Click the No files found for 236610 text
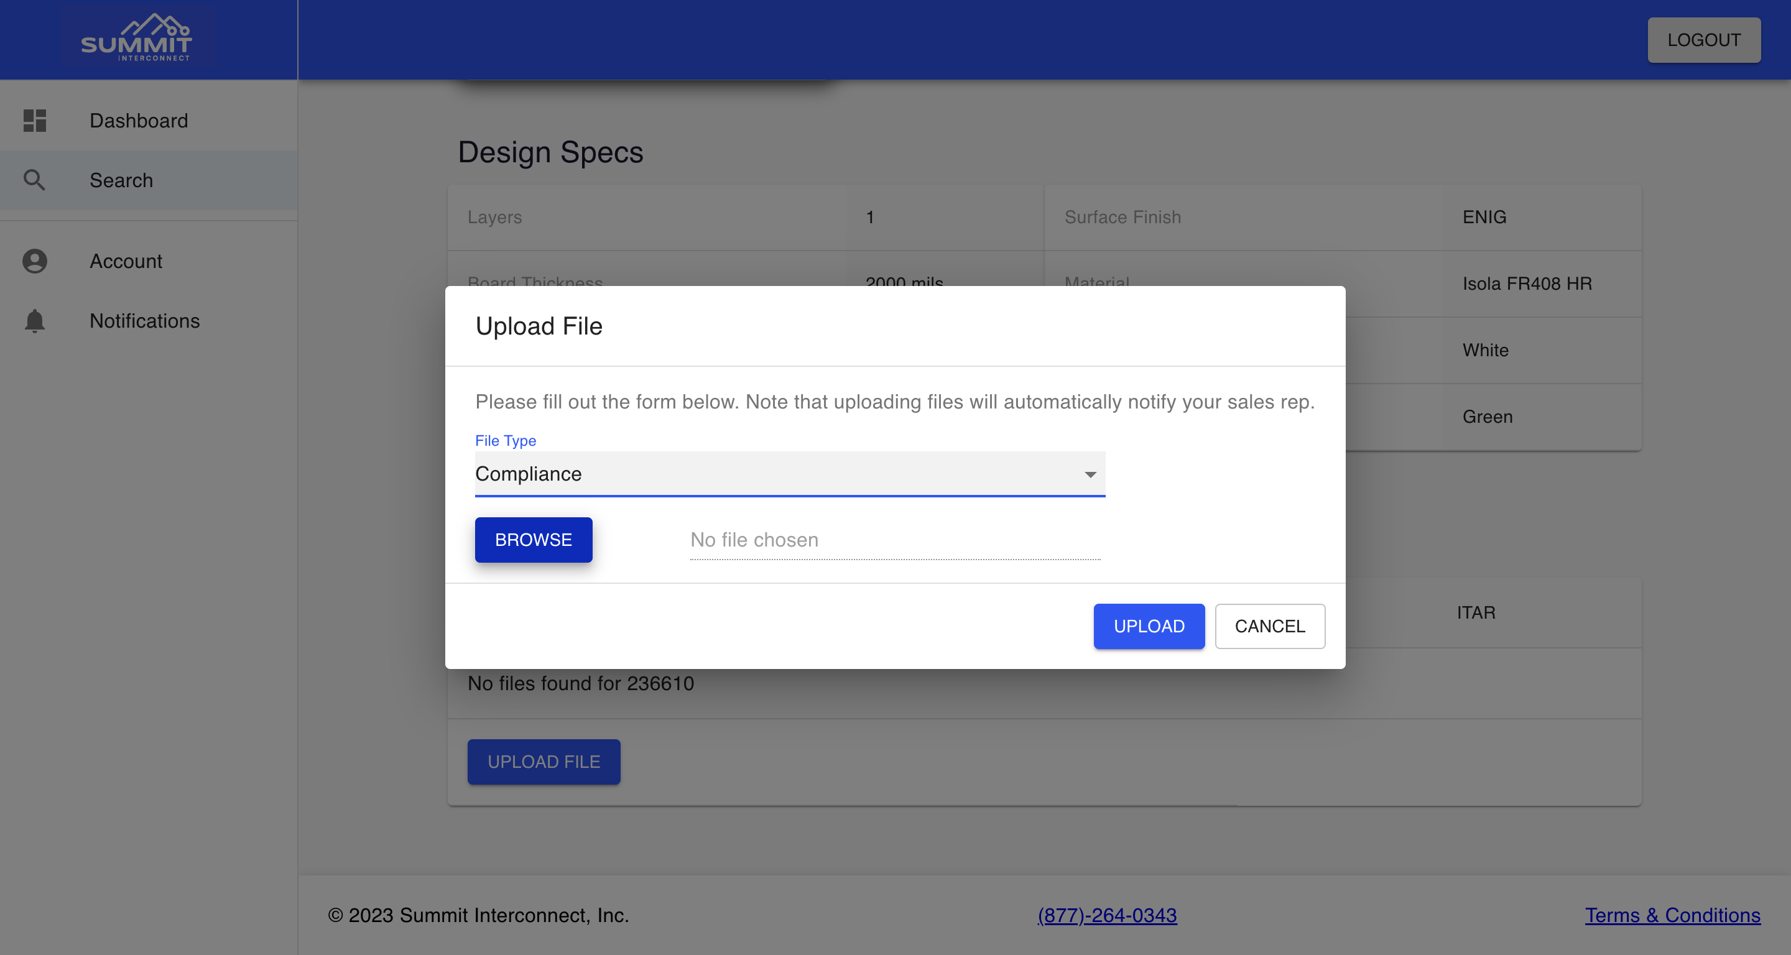The height and width of the screenshot is (955, 1791). 581,683
